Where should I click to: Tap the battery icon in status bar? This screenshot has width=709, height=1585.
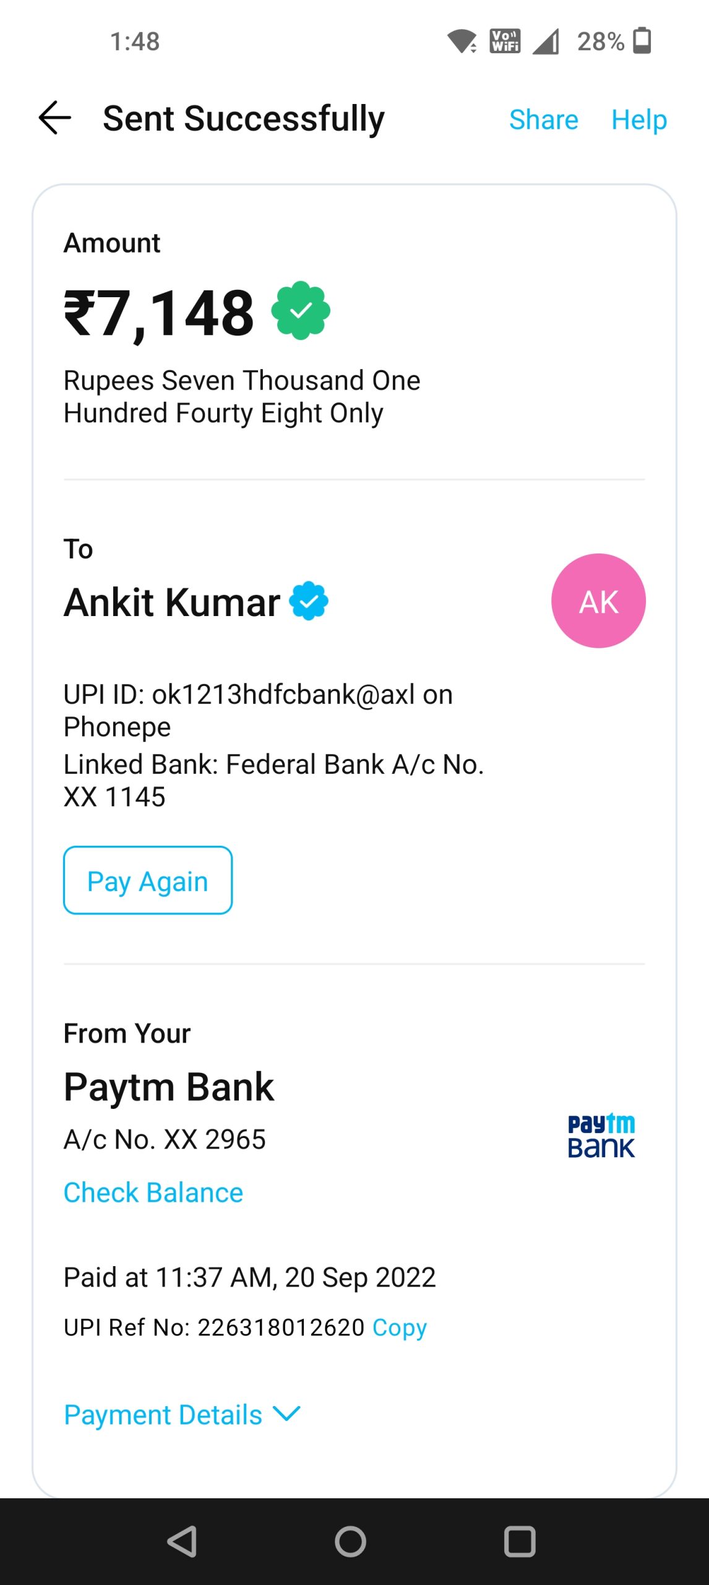point(643,41)
